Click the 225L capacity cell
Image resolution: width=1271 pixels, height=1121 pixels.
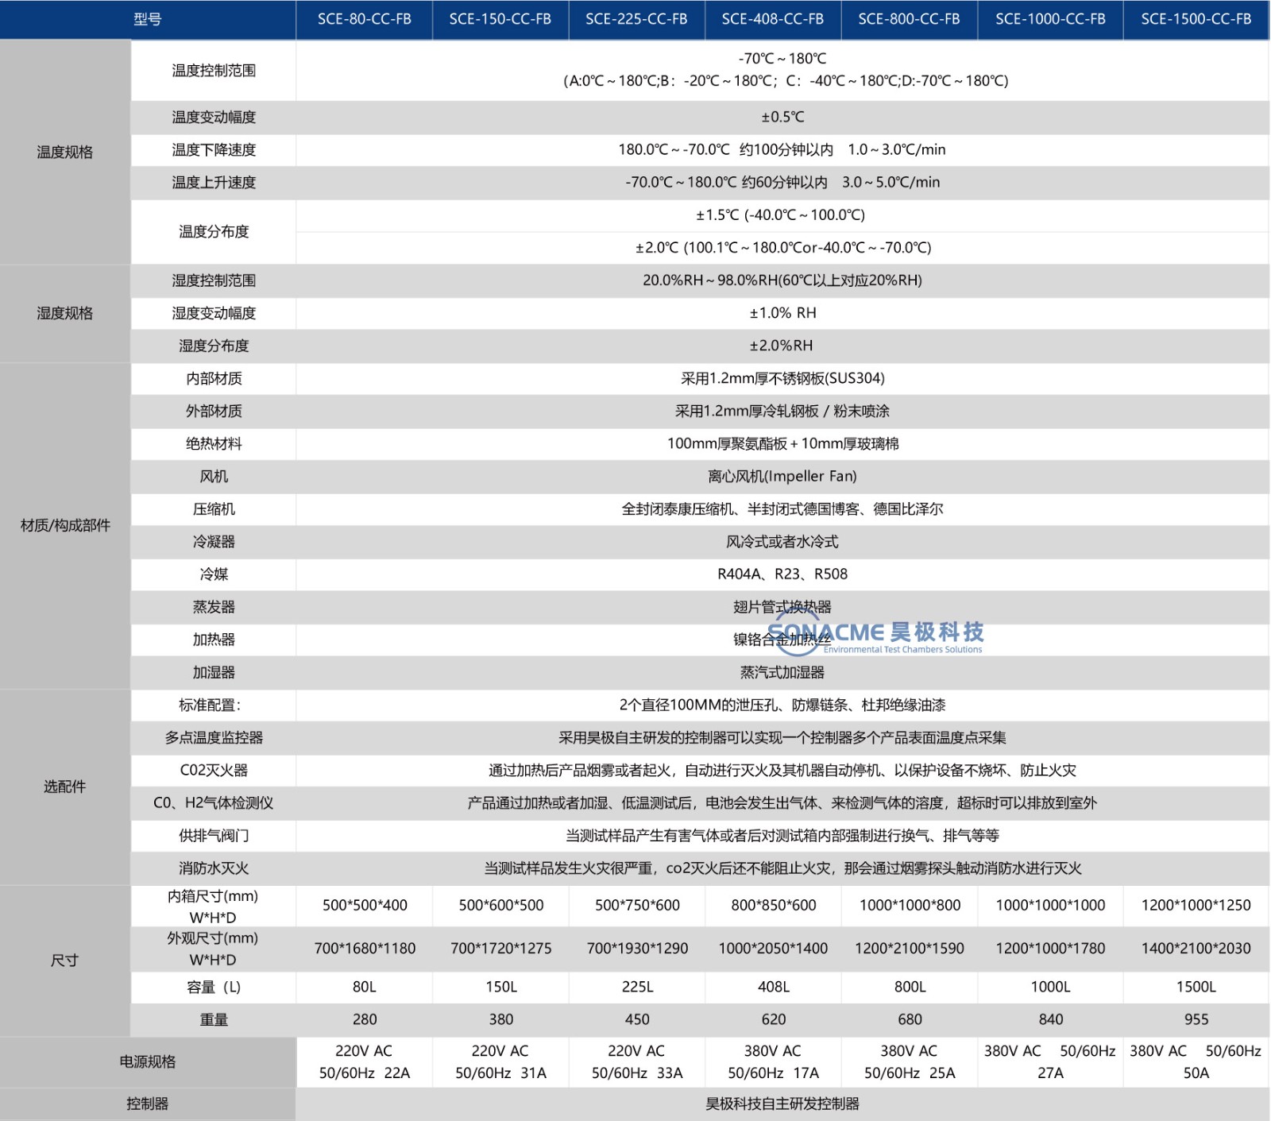[636, 987]
